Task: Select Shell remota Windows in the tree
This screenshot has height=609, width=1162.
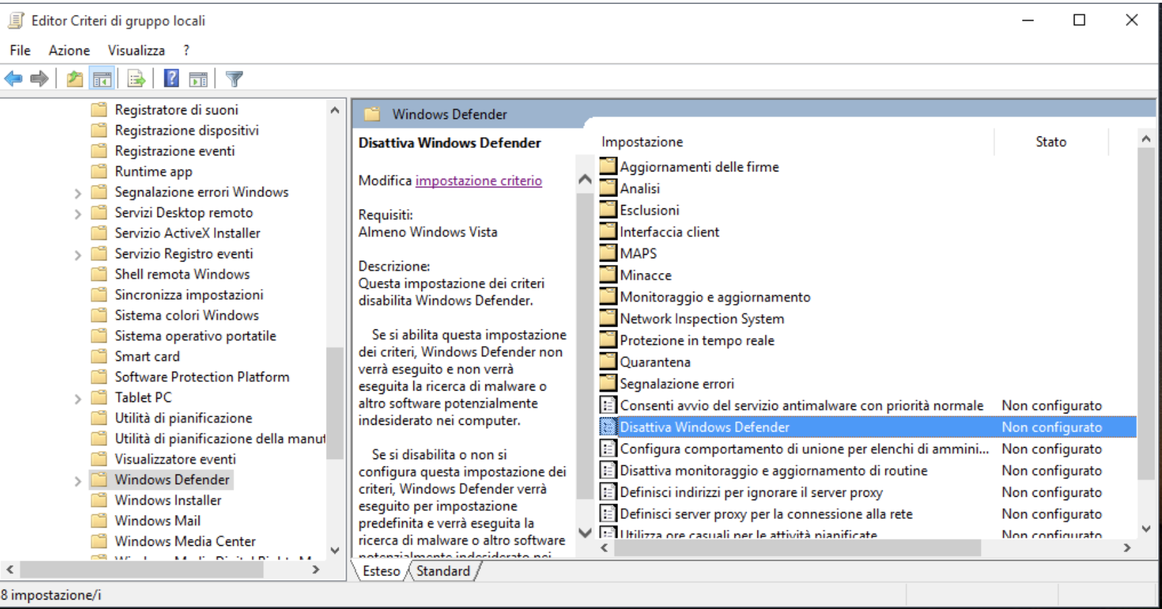Action: pos(182,274)
